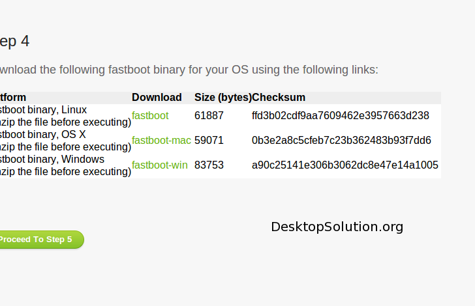Click the Download column header

[x=157, y=98]
